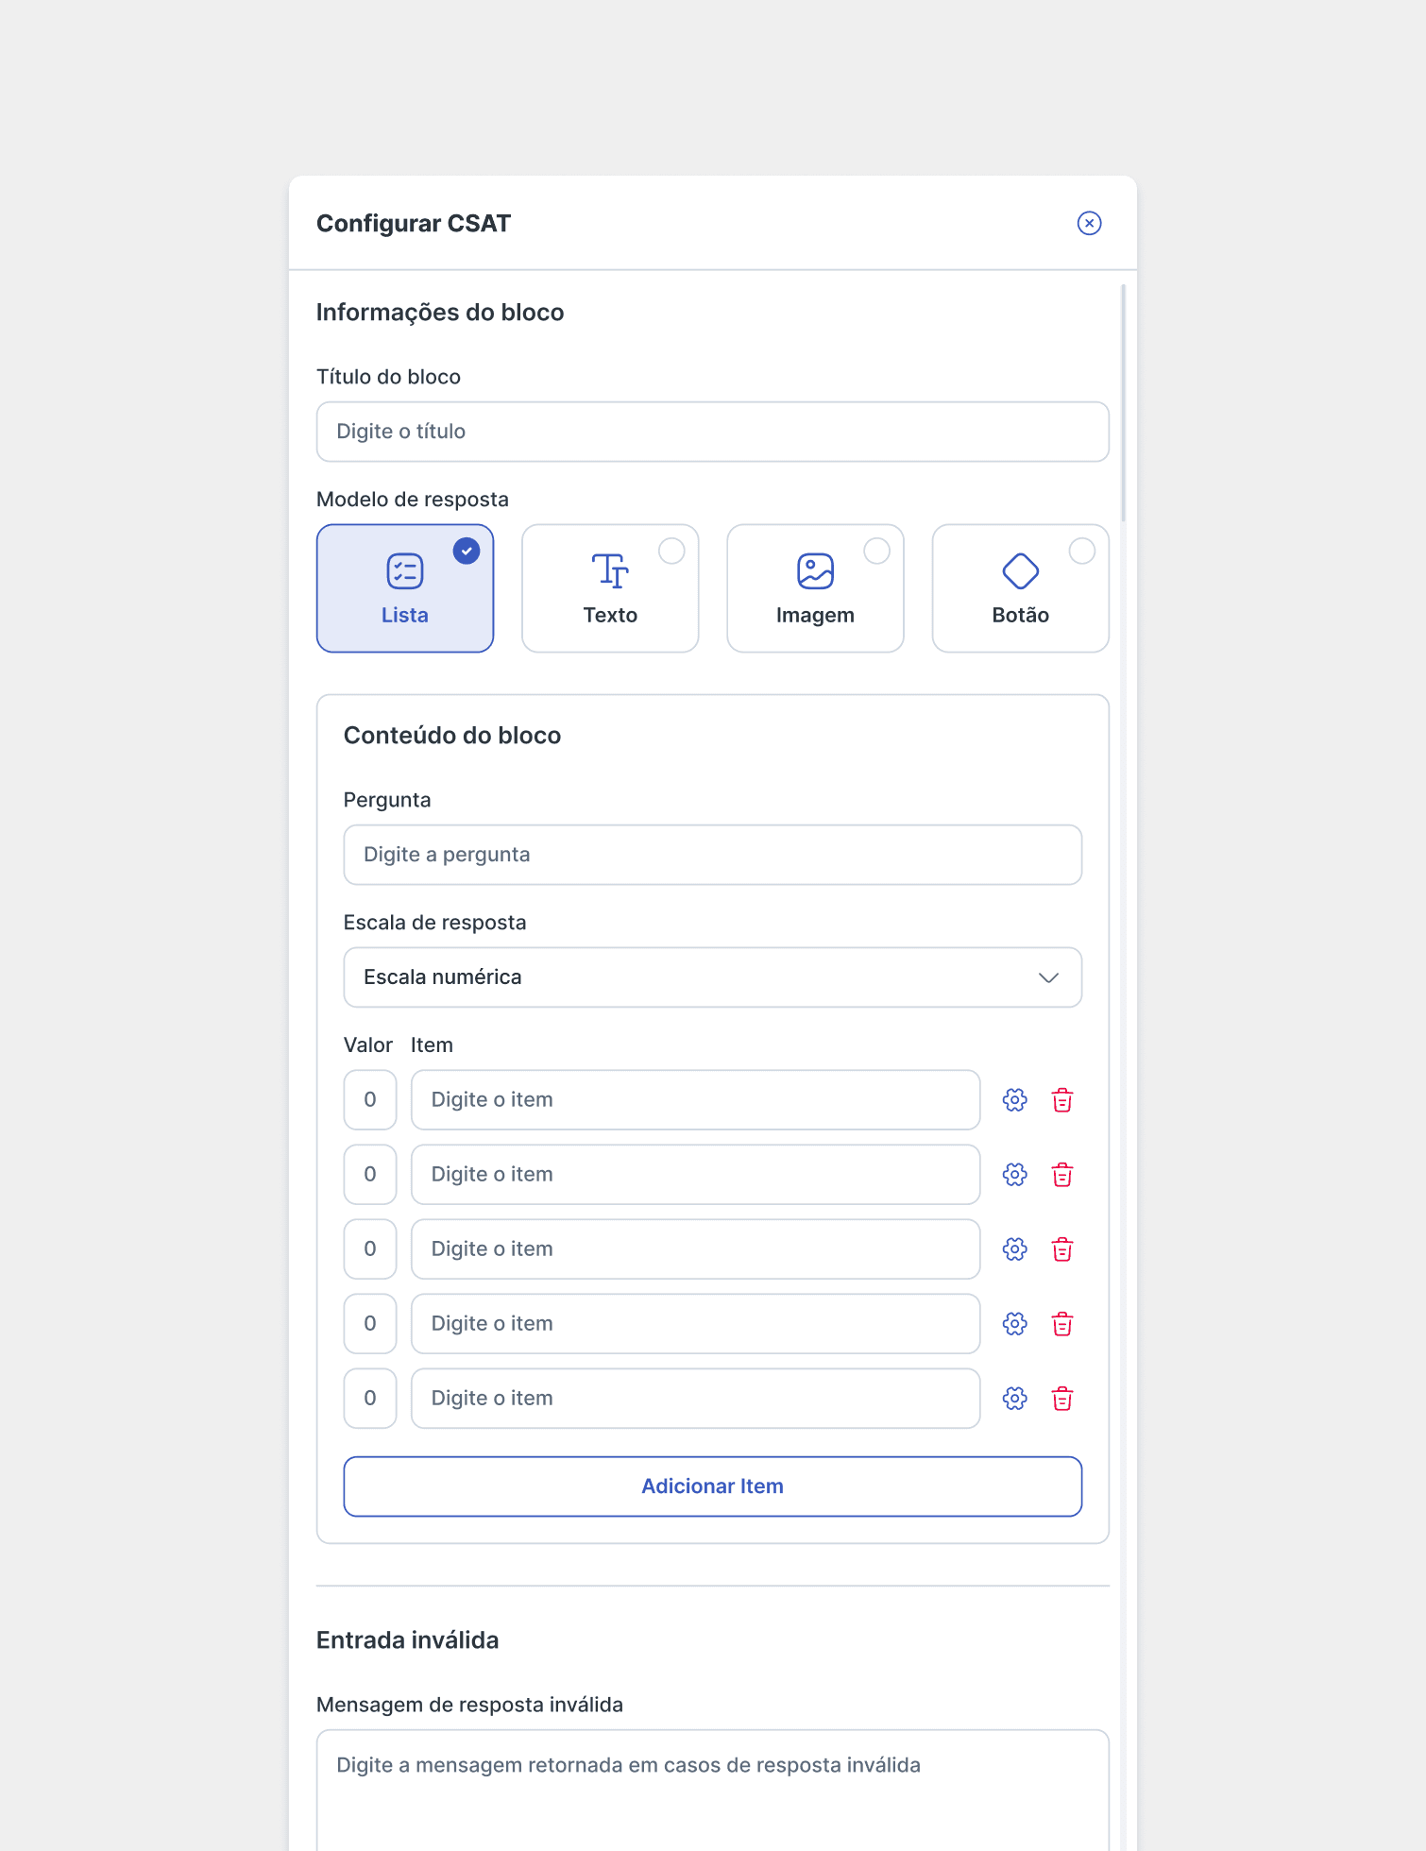
Task: Click the fifth row Valor field
Action: 370,1399
